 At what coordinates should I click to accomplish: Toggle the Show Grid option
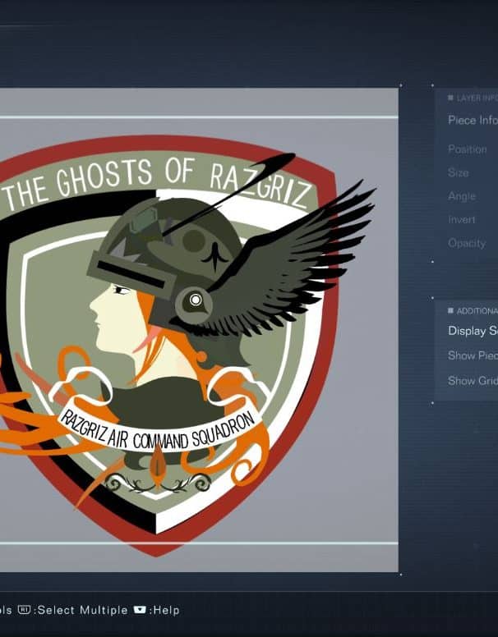[473, 381]
